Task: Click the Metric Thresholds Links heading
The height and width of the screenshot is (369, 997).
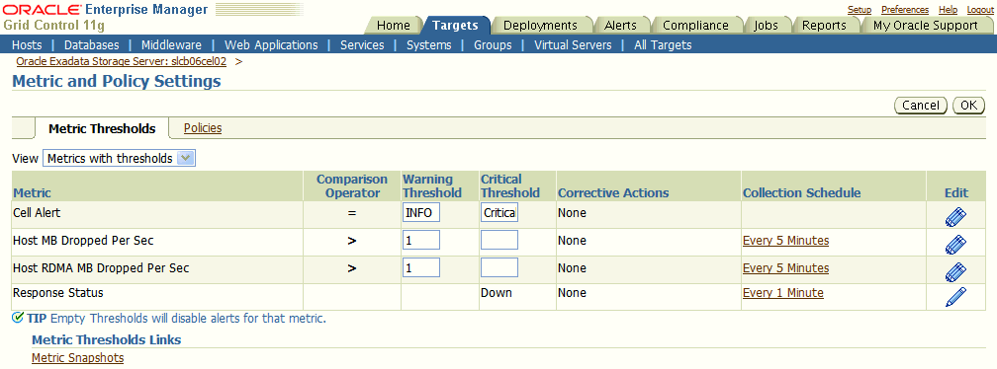Action: (x=106, y=339)
